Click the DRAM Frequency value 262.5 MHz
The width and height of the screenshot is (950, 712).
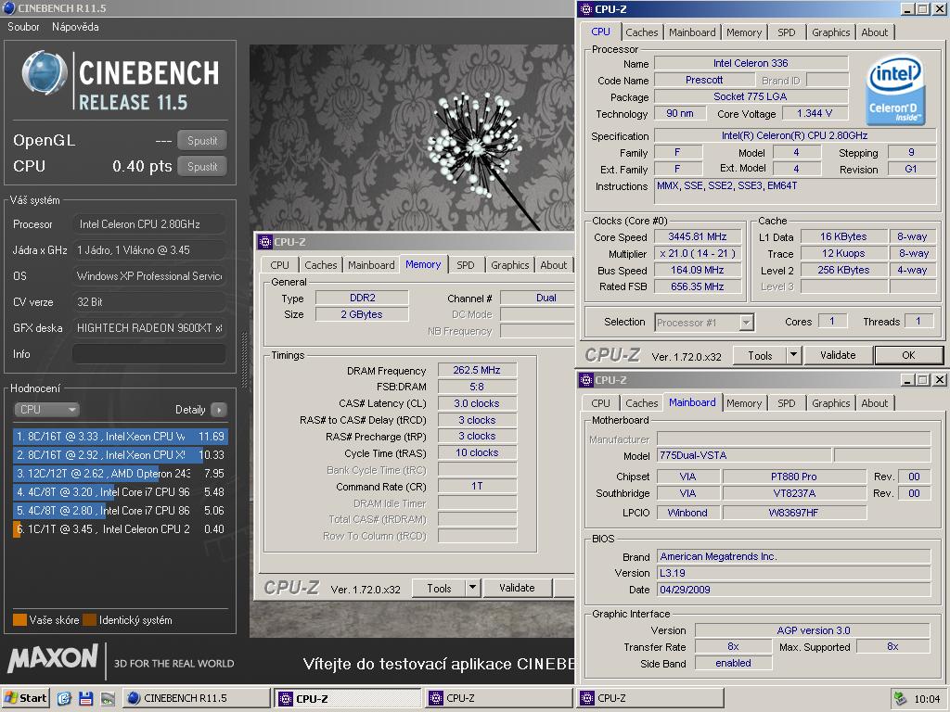[x=477, y=370]
